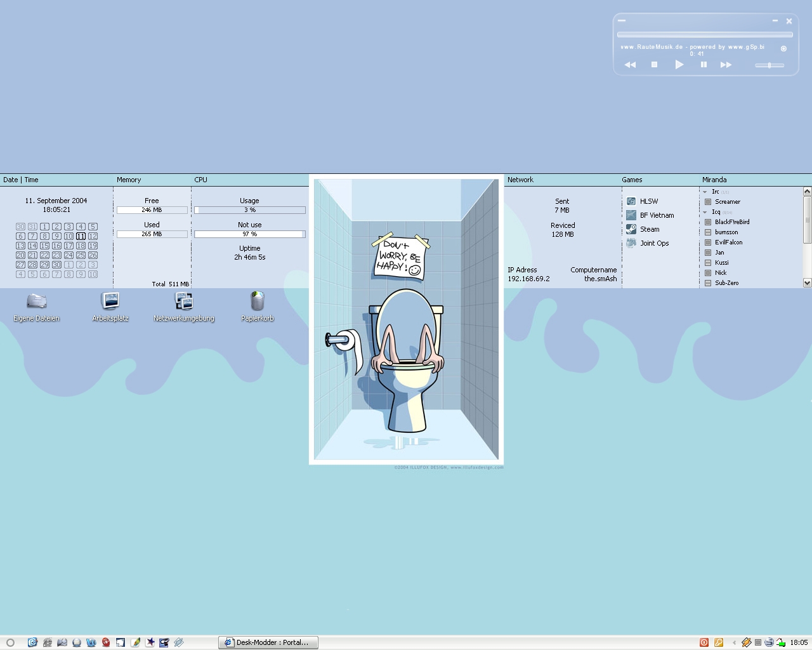Switch to Desk-Modder : Portal taskbar button
This screenshot has height=650, width=812.
[x=268, y=642]
